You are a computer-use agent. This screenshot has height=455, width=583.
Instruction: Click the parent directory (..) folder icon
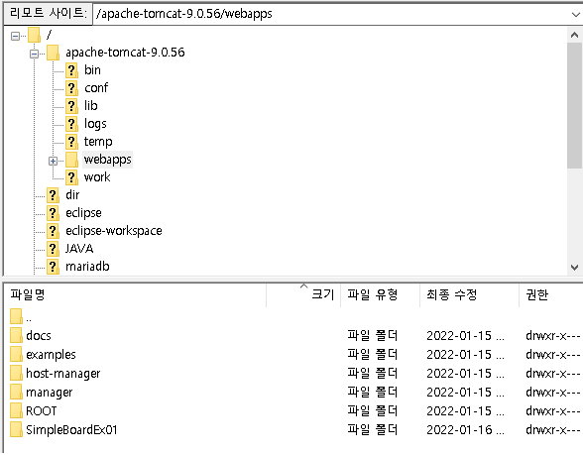click(x=16, y=316)
